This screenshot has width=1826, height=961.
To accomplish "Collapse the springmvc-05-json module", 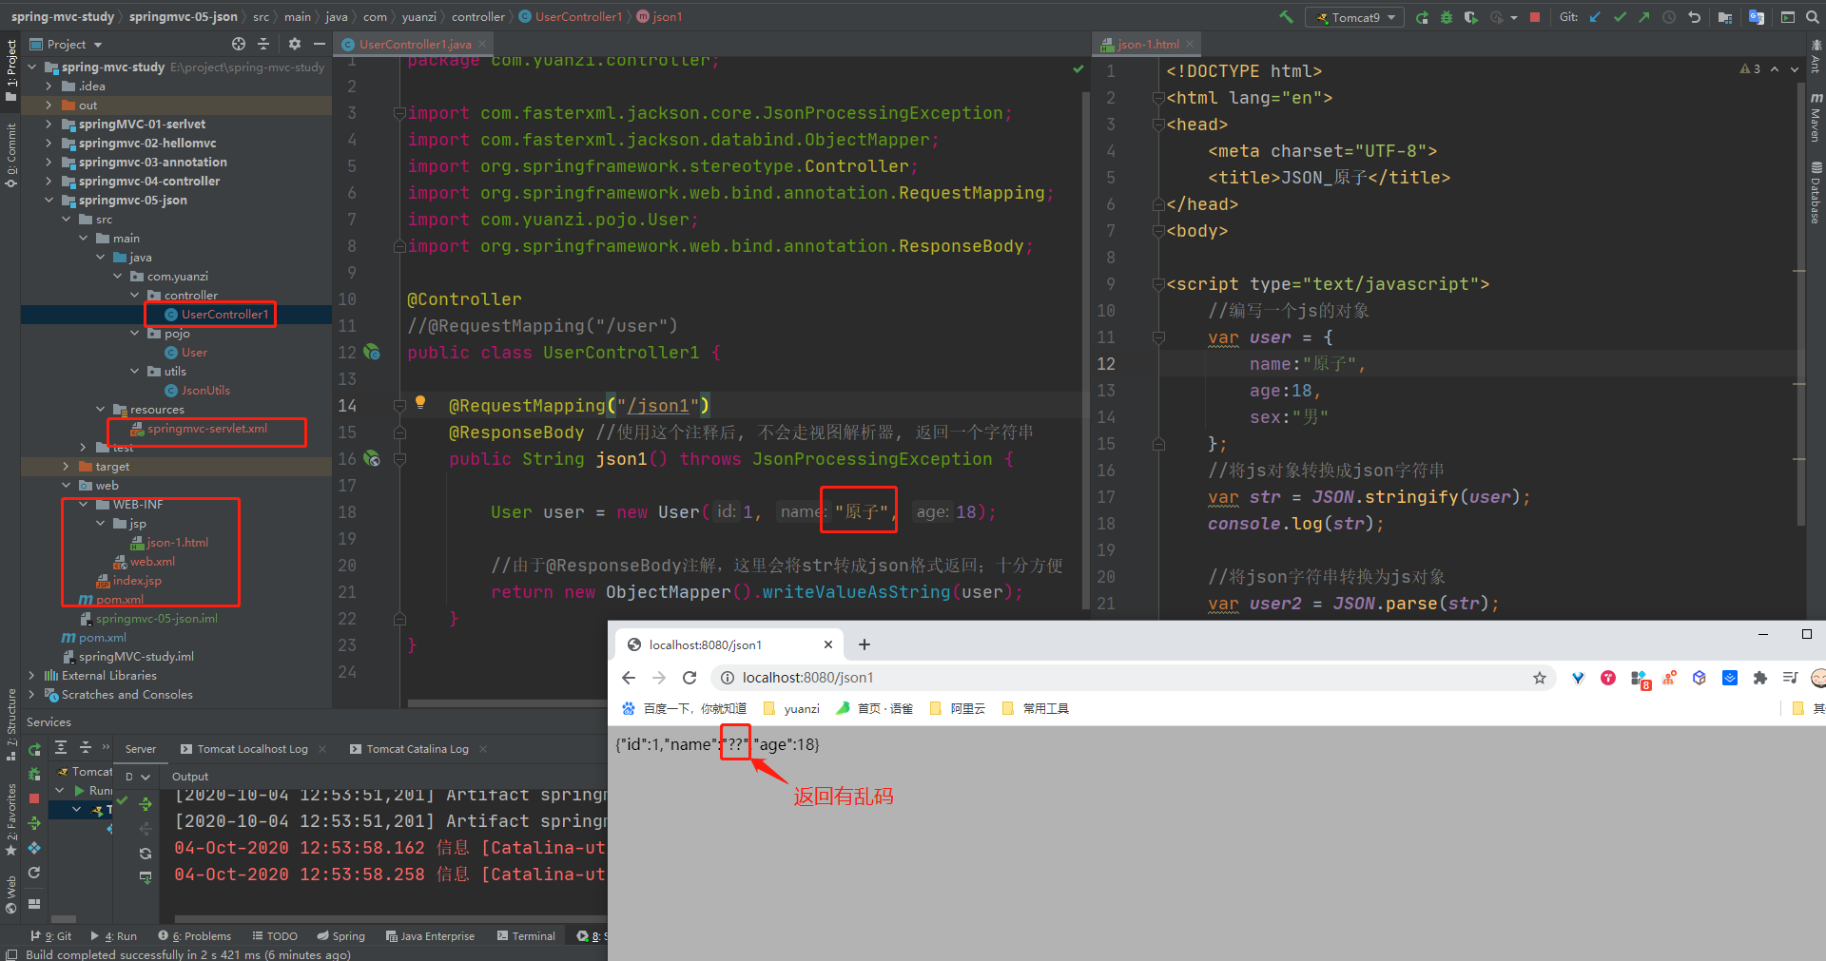I will point(49,201).
